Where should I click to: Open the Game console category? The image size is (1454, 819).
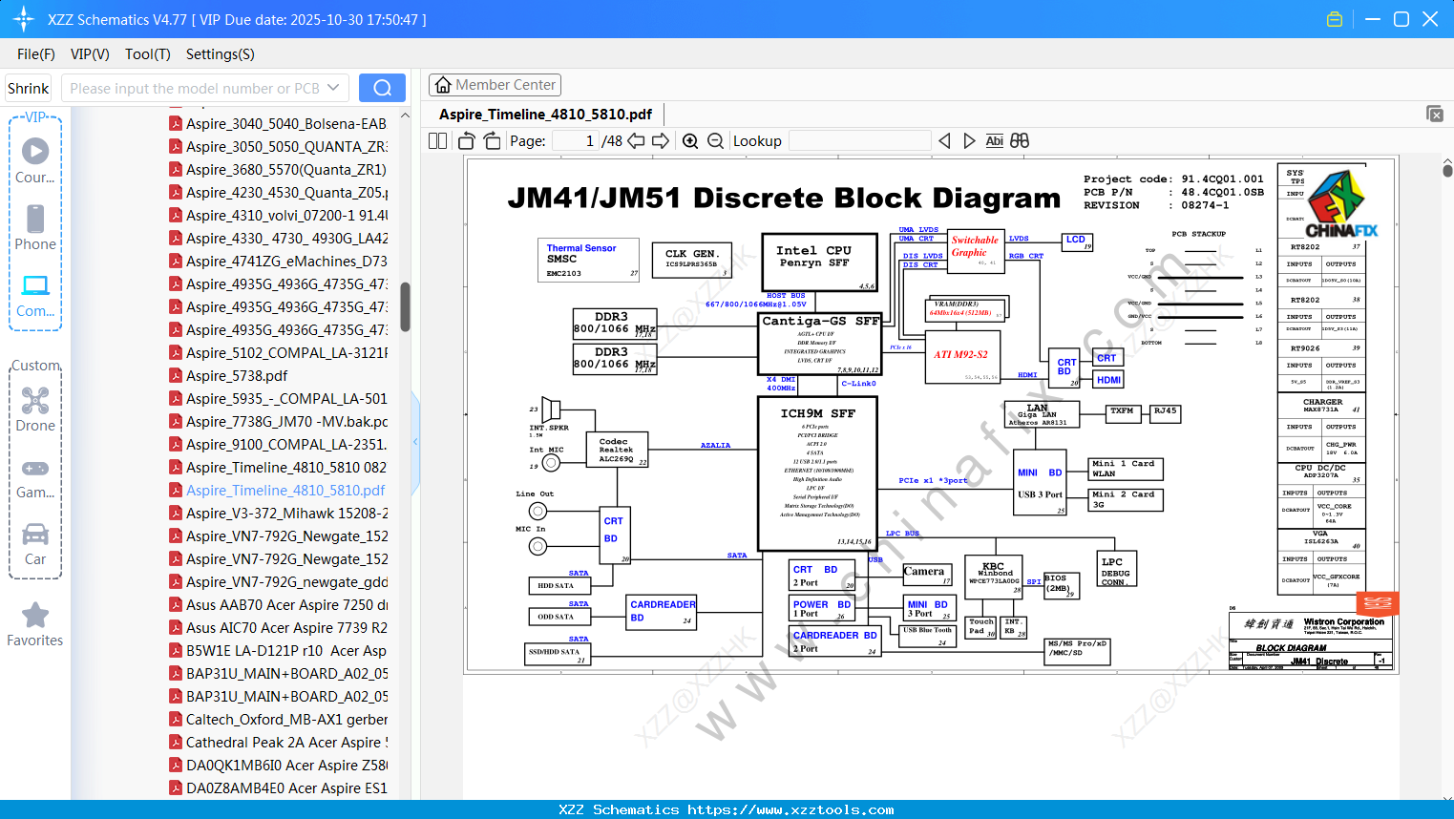[35, 475]
